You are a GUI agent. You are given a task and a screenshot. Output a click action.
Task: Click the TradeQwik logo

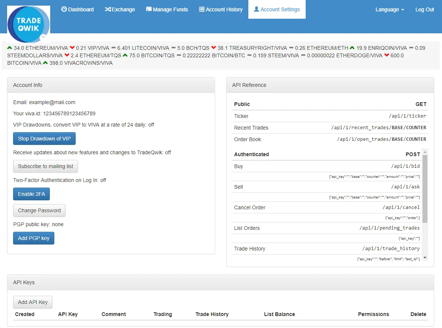tap(28, 24)
